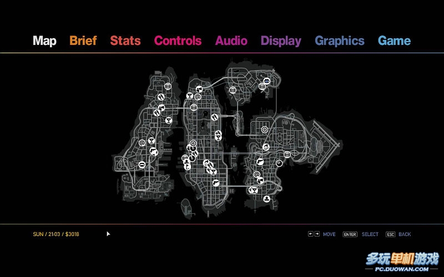Click the Game tab
This screenshot has height=277, width=444.
click(394, 40)
